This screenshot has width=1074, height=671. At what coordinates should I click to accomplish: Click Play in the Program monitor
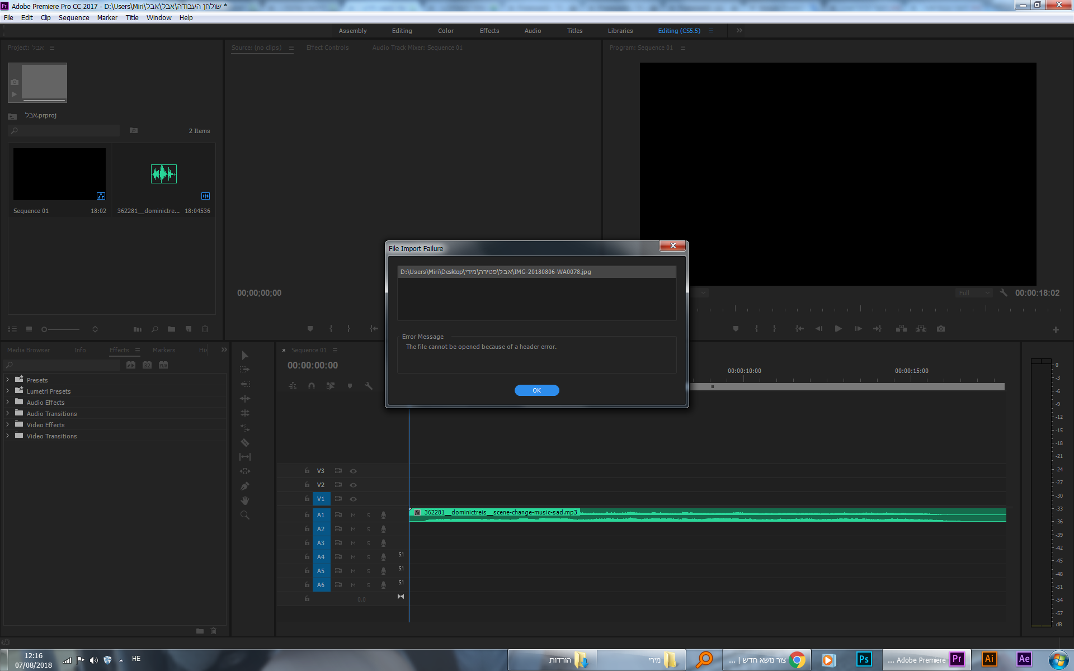[838, 329]
